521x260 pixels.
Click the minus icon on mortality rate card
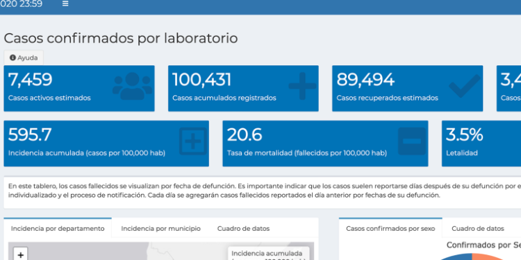pos(412,141)
